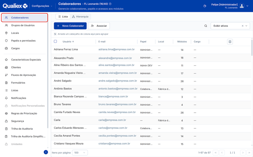Click the Papéis e permissões shield icon

point(6,41)
